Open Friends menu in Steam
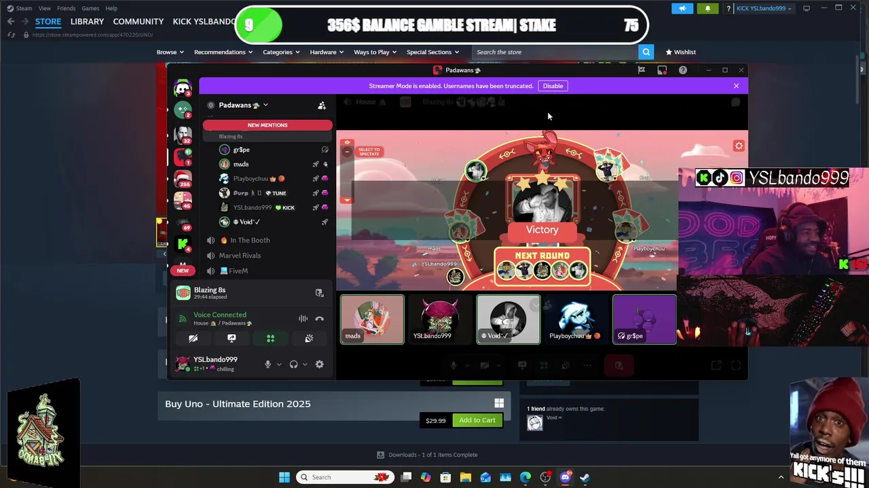 pyautogui.click(x=67, y=8)
